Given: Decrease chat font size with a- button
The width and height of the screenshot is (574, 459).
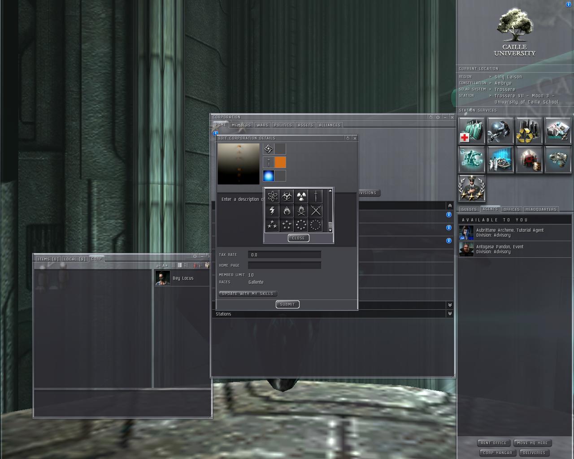Looking at the screenshot, I should pyautogui.click(x=158, y=266).
